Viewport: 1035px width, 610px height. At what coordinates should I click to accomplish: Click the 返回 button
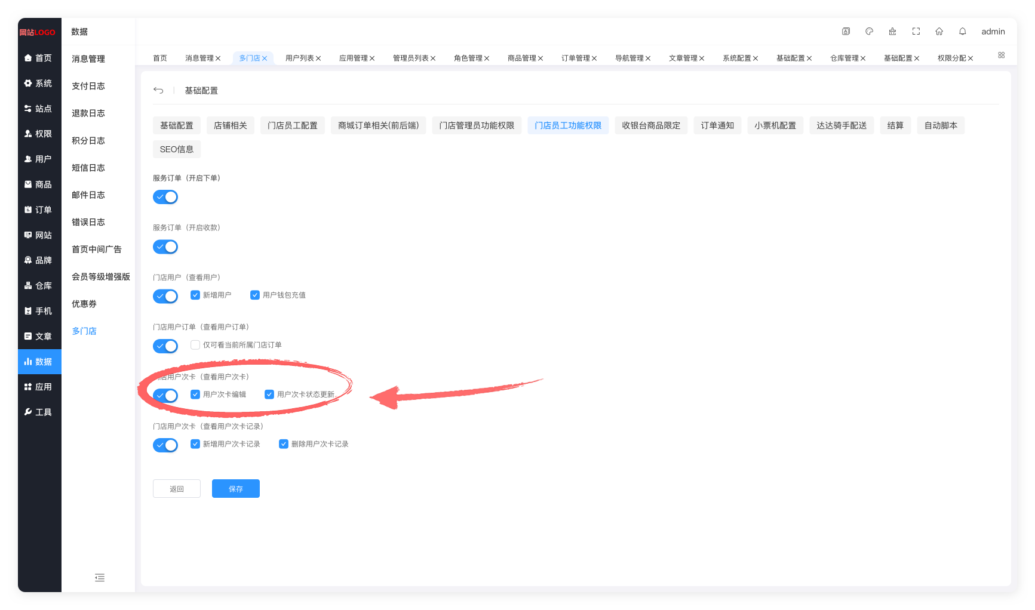(x=177, y=489)
